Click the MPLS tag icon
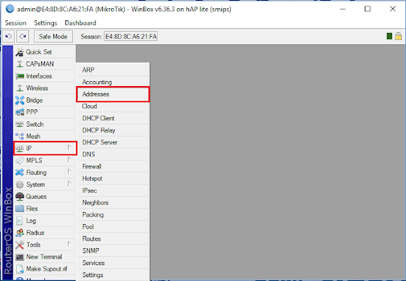The image size is (406, 281). (x=20, y=160)
